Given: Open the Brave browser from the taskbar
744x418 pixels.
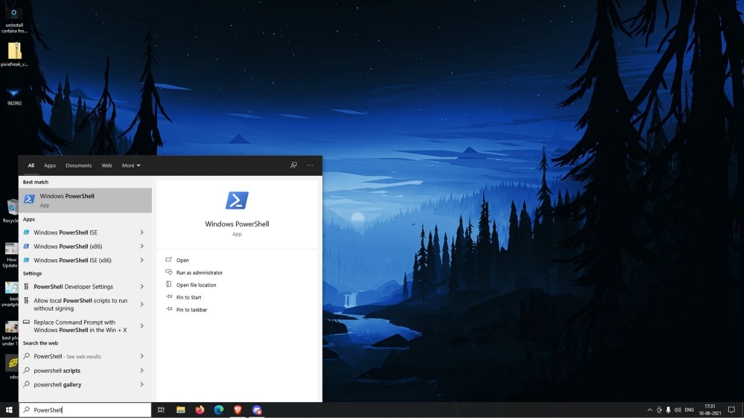Looking at the screenshot, I should pyautogui.click(x=238, y=410).
